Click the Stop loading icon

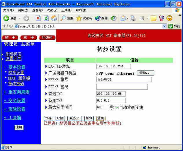[38, 18]
